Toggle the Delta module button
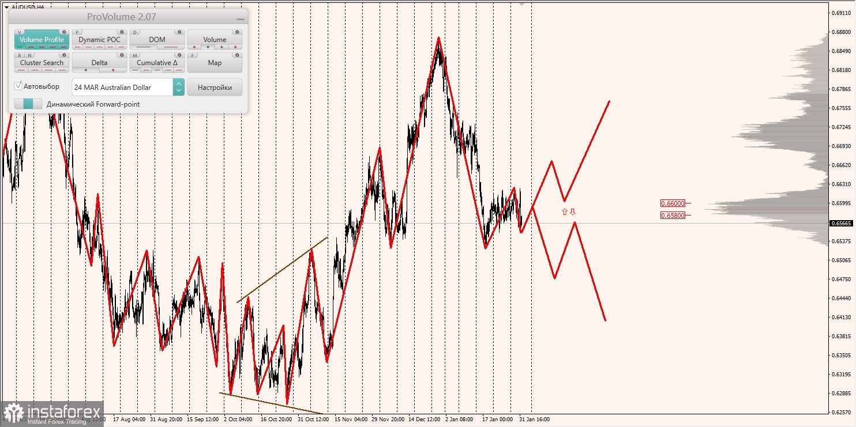The image size is (856, 427). pyautogui.click(x=99, y=63)
